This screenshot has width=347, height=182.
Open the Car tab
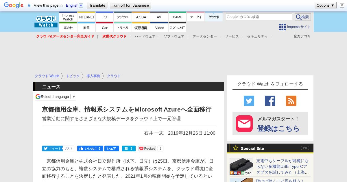(105, 27)
